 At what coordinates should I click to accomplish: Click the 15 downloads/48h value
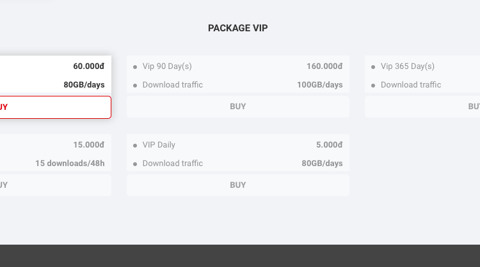[70, 164]
